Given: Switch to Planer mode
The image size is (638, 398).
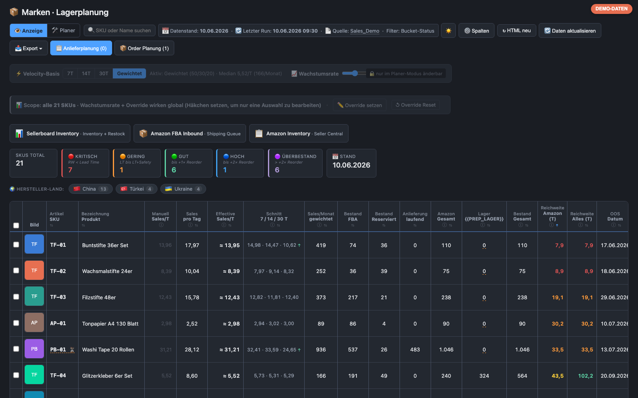Looking at the screenshot, I should pos(63,31).
